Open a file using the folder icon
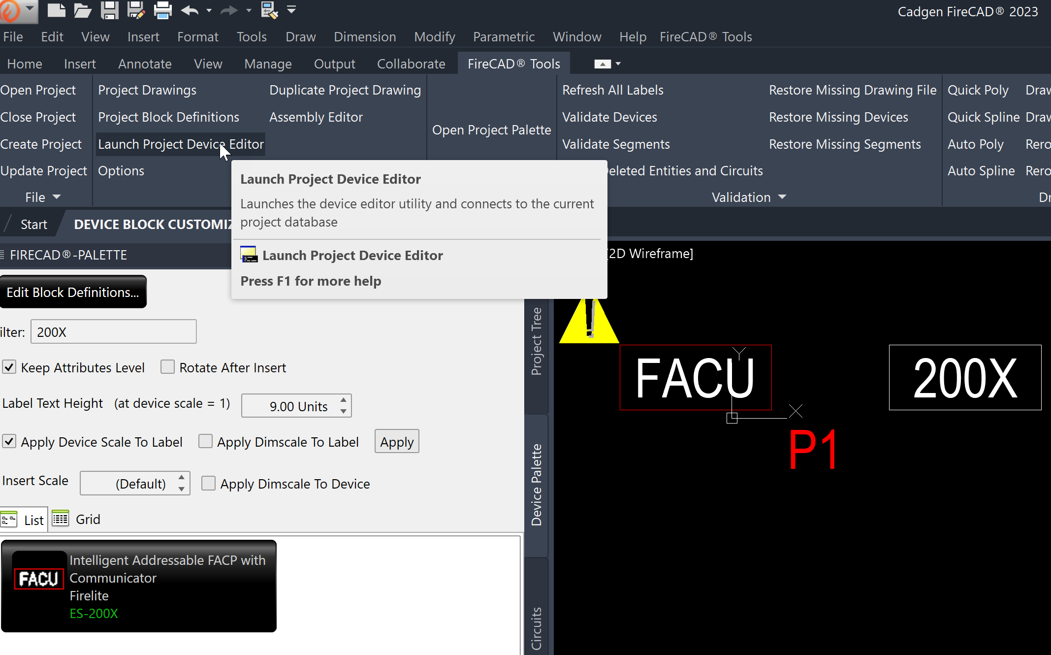This screenshot has height=655, width=1051. pos(83,10)
